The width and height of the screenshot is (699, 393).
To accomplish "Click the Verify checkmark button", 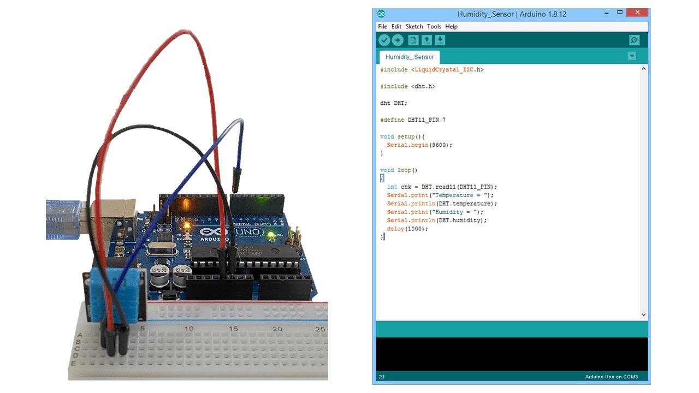I will (384, 40).
